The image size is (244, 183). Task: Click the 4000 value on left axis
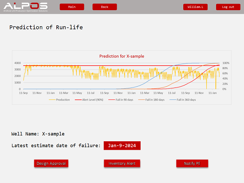[x=18, y=63]
